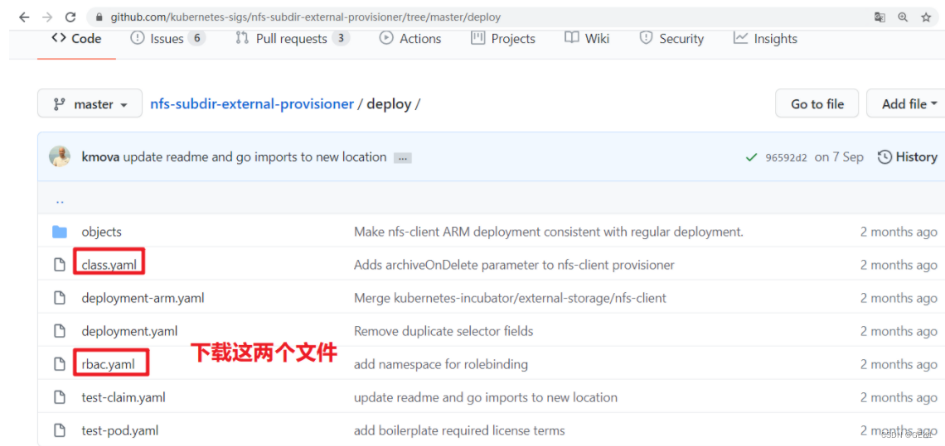Open commit 'Adds archiveOnDelete parameter' message
Screen dimensions: 945x446
click(514, 265)
